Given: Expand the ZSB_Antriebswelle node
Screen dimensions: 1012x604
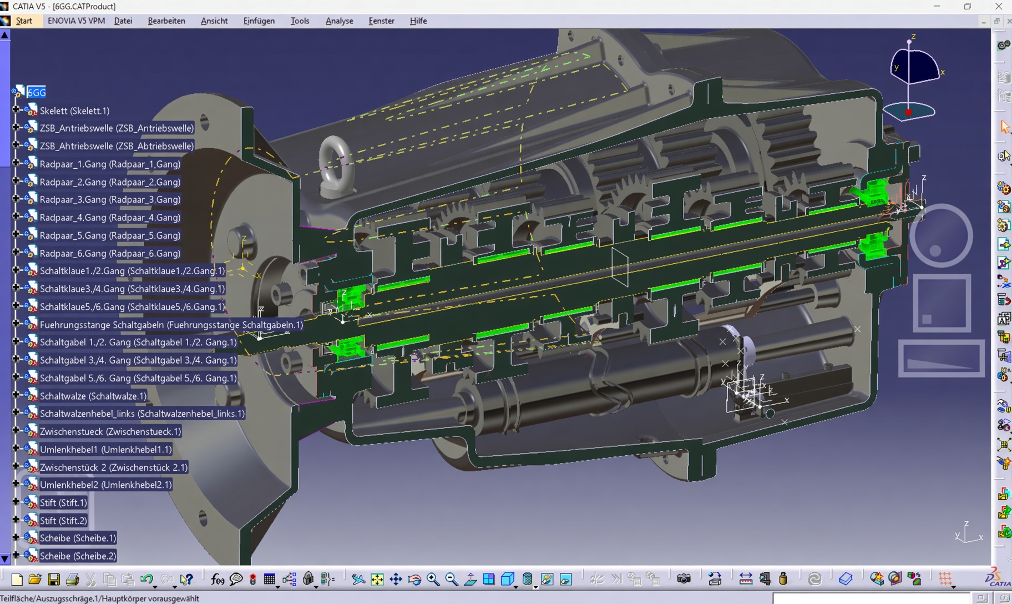Looking at the screenshot, I should click(16, 128).
